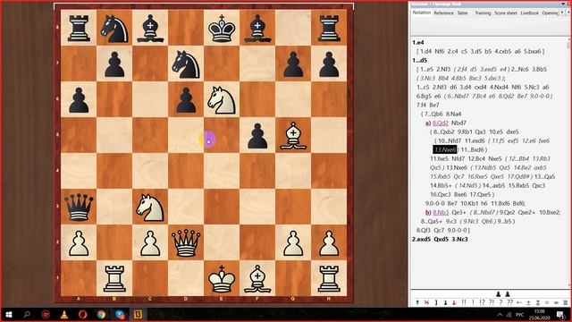572x322 pixels.
Task: Click the rightmost icon in annotation toolbar
Action: click(x=566, y=302)
